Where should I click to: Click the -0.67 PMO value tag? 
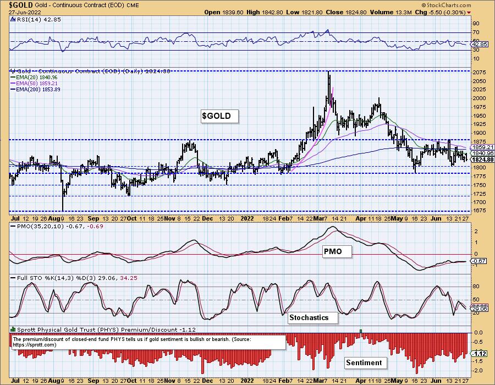[x=479, y=261]
